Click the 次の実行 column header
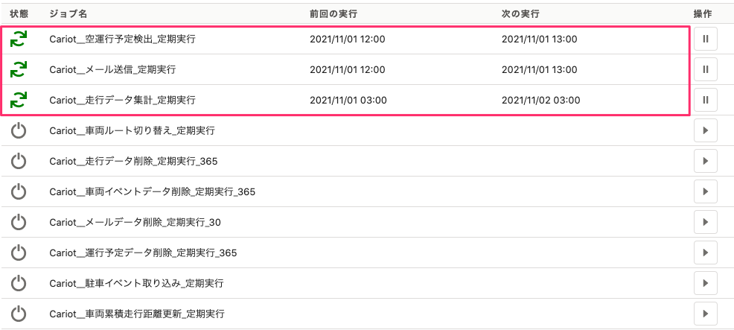The height and width of the screenshot is (330, 734). pyautogui.click(x=520, y=14)
